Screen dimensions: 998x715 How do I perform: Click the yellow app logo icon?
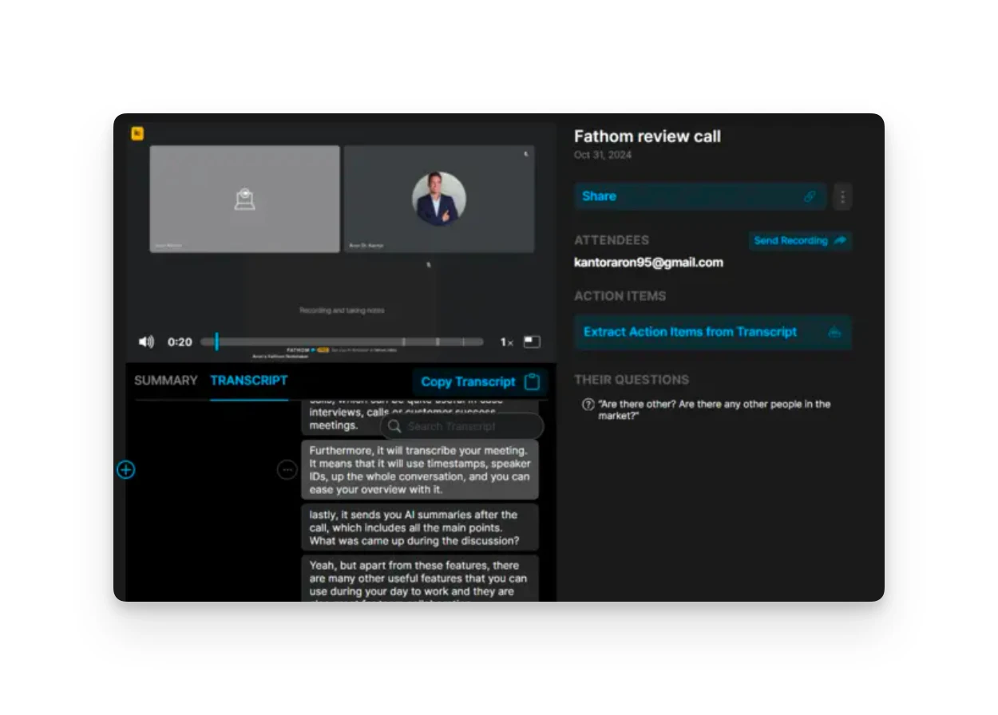click(x=137, y=133)
